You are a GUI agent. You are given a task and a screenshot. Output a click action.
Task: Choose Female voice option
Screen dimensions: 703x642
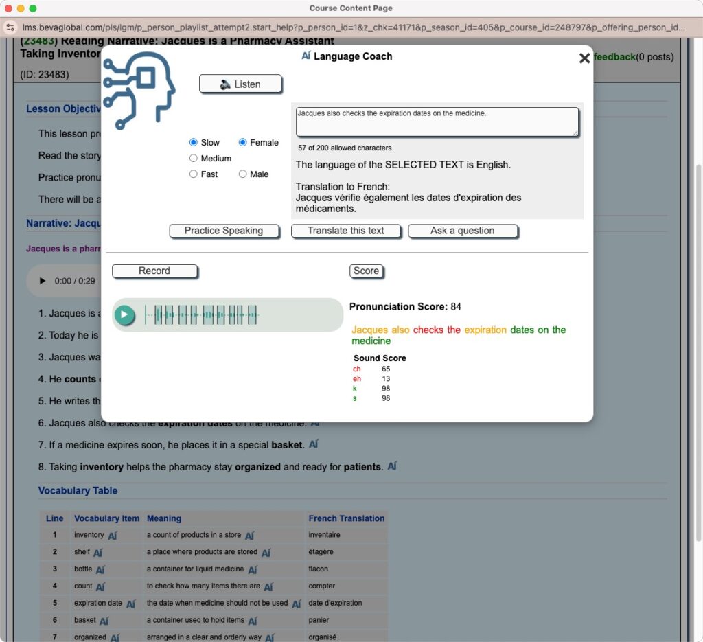point(242,142)
